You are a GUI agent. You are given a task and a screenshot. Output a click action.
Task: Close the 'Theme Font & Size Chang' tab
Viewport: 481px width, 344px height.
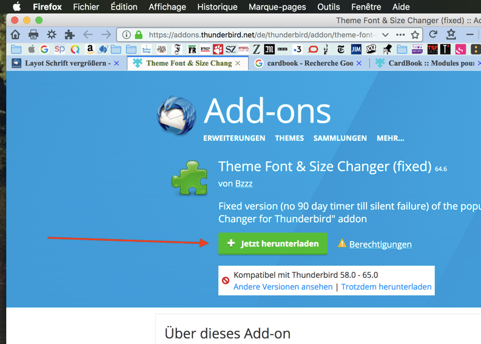coord(238,63)
